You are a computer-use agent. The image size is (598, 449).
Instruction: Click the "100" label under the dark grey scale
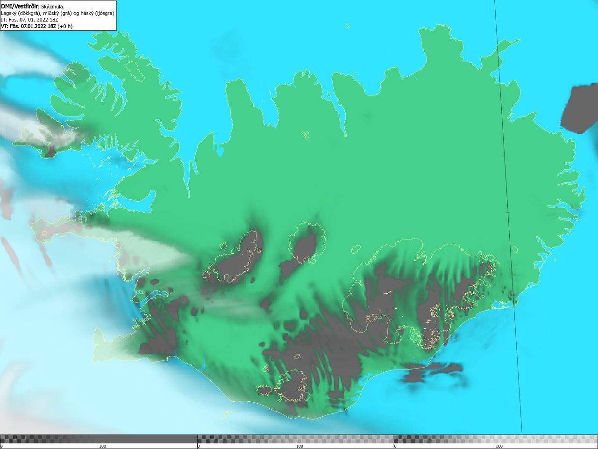[102, 446]
